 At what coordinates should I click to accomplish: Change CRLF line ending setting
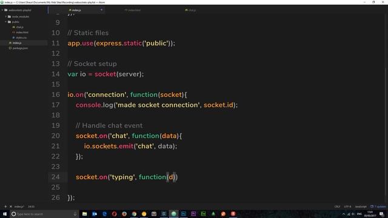pyautogui.click(x=337, y=206)
